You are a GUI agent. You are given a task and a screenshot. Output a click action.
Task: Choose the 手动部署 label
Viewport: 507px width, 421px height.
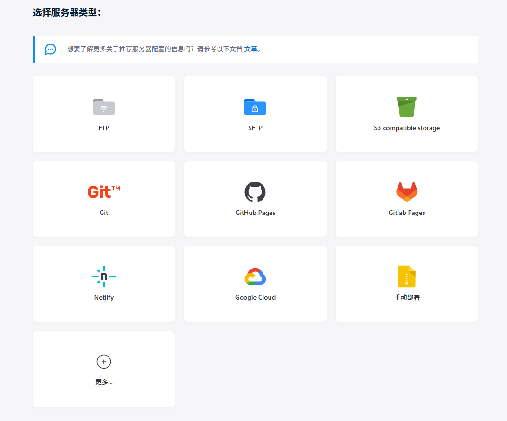(x=407, y=298)
